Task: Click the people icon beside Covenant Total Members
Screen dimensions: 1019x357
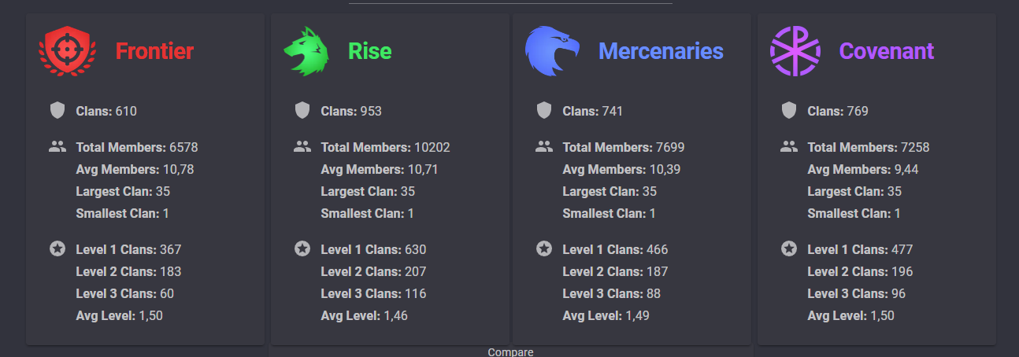Action: pyautogui.click(x=788, y=146)
